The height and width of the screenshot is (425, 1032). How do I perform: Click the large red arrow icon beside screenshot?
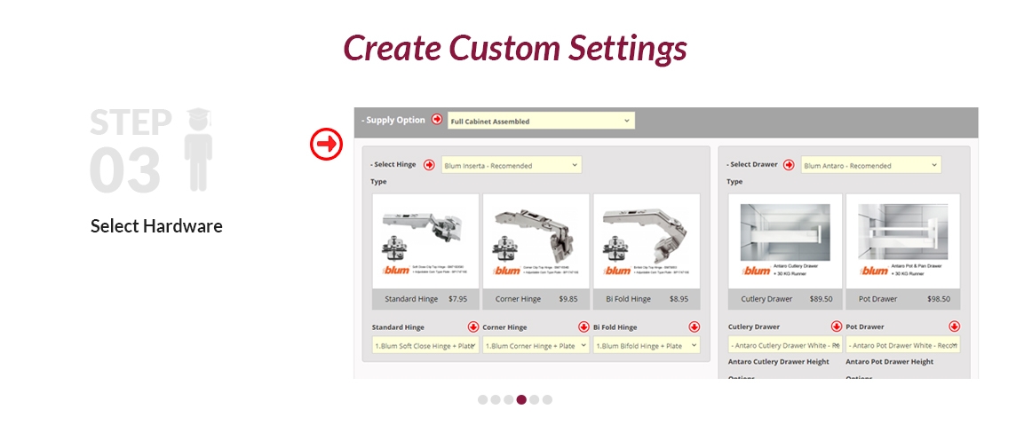pos(326,144)
